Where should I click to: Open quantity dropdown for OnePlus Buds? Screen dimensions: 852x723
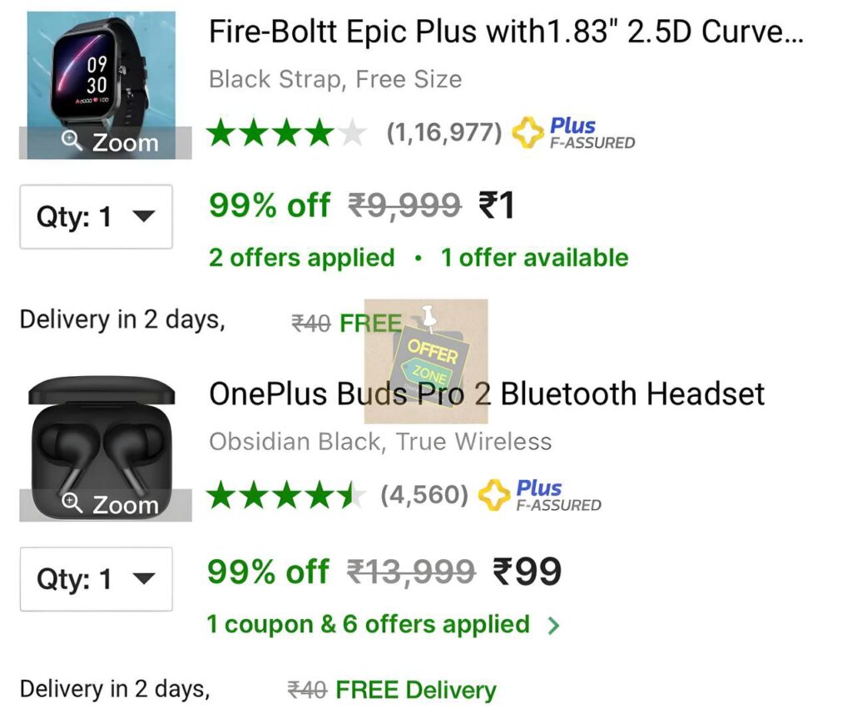[x=96, y=579]
